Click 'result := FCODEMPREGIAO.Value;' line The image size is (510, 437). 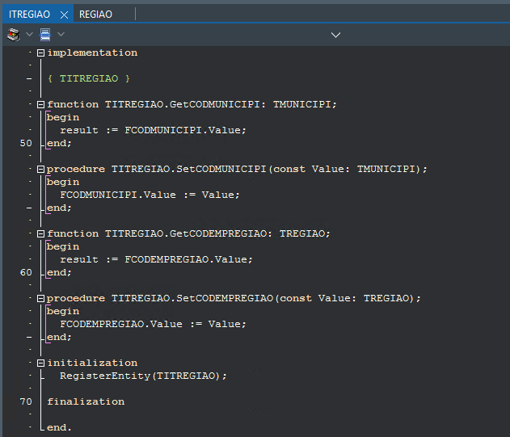pyautogui.click(x=156, y=259)
